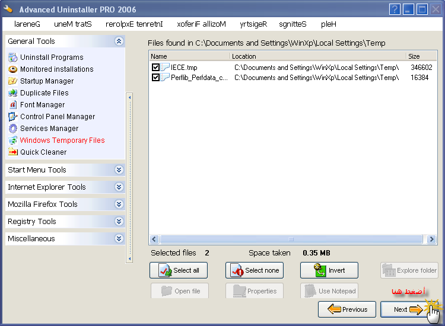
Task: Open the xoferiF allizoM menu
Action: coord(201,24)
